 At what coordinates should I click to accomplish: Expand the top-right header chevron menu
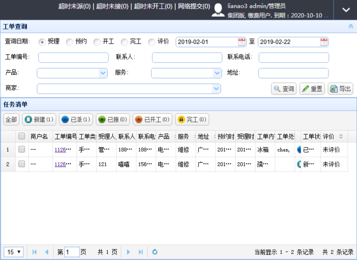(346, 10)
